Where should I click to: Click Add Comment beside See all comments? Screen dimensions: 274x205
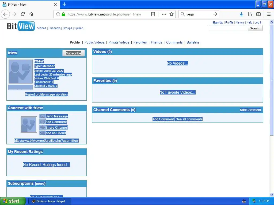pos(163,119)
